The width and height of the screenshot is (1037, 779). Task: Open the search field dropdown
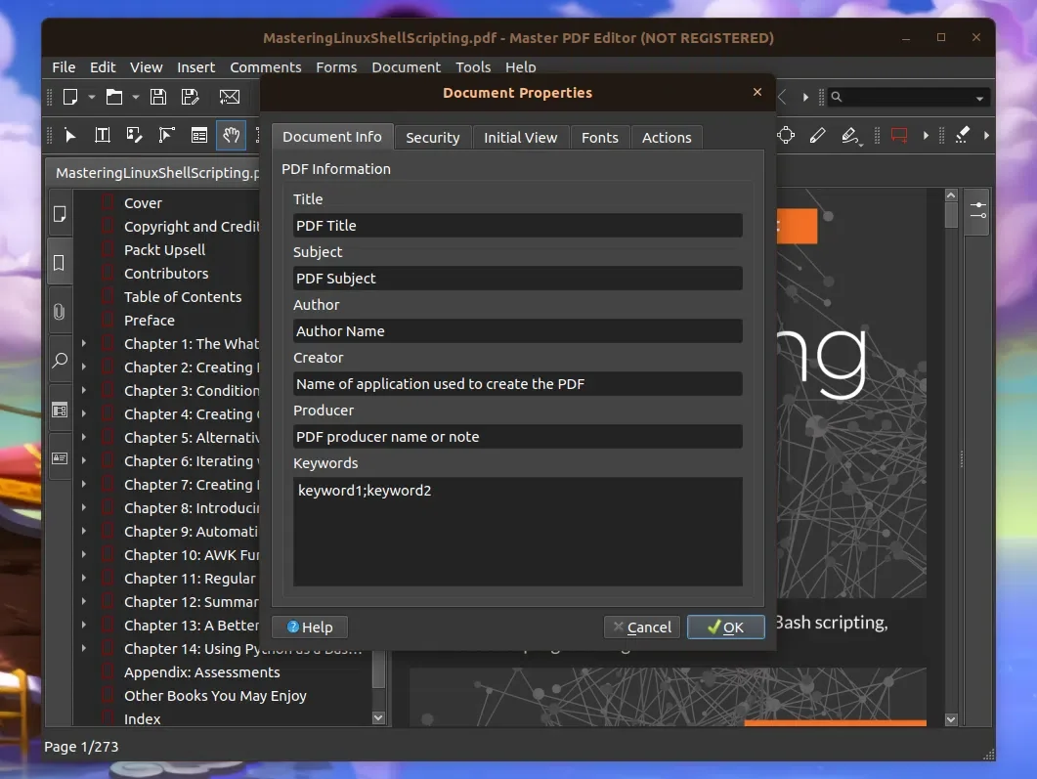point(979,97)
